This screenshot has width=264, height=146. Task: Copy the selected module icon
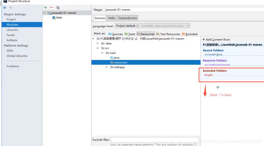tap(58, 8)
